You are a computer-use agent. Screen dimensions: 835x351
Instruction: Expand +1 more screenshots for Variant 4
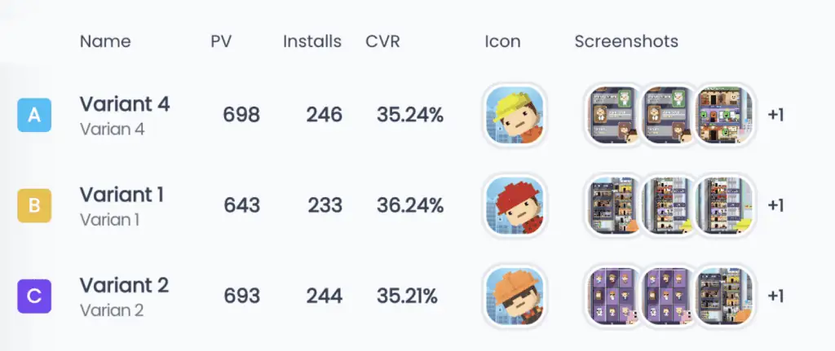tap(775, 115)
